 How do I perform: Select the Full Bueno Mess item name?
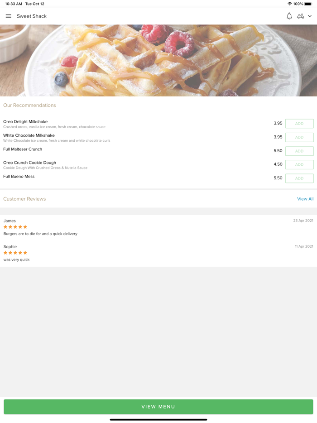19,177
